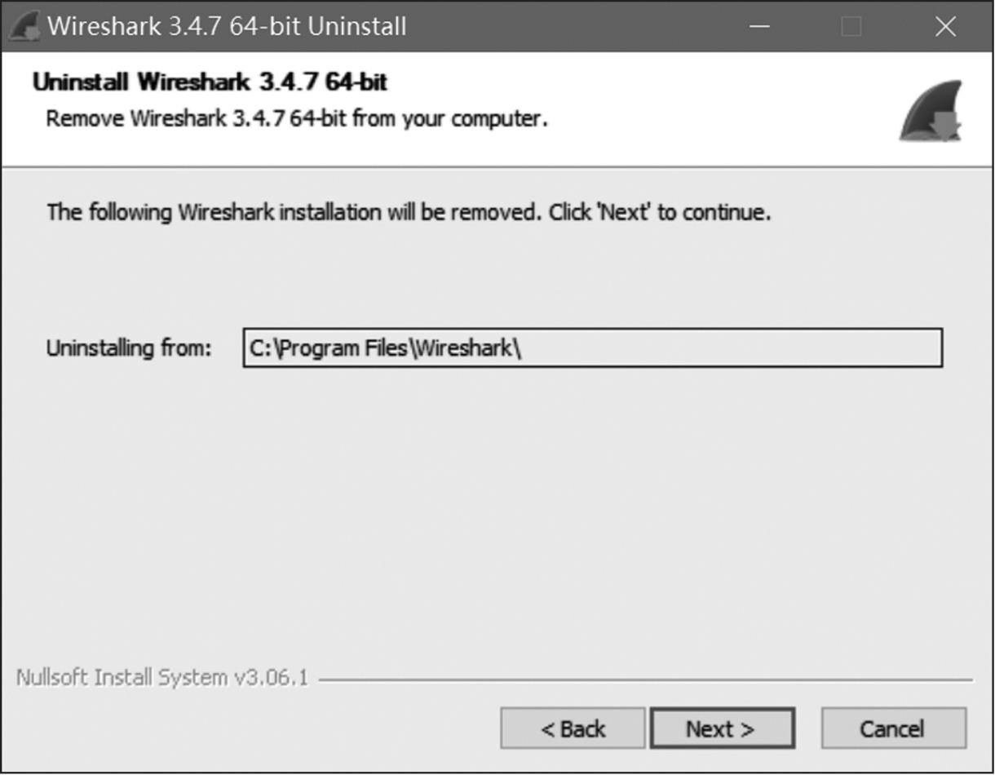The image size is (995, 775).
Task: Click the Wireshark fin icon in title bar
Action: (x=23, y=26)
